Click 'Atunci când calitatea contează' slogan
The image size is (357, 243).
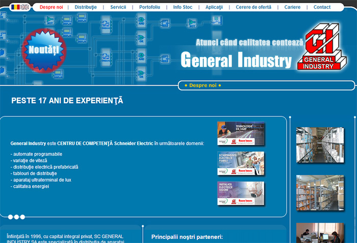[249, 42]
